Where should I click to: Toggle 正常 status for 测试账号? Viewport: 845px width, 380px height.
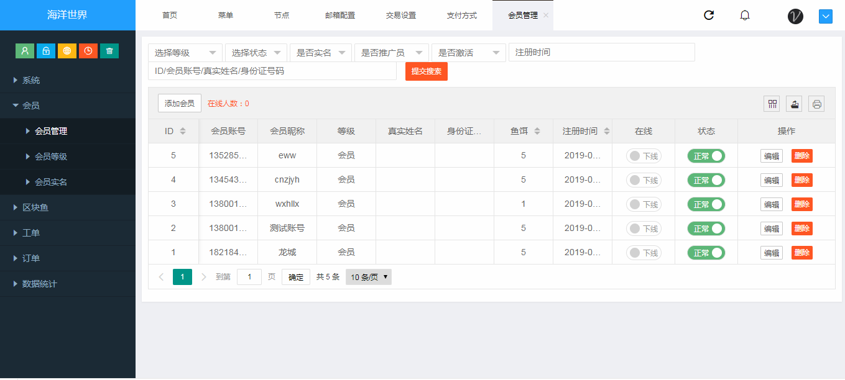[706, 228]
